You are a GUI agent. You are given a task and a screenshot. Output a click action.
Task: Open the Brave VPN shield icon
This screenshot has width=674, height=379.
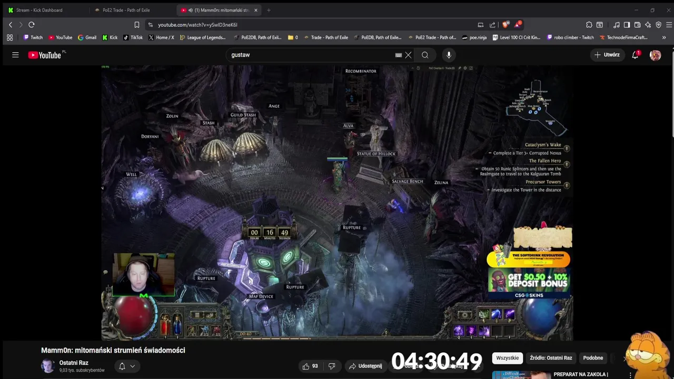658,25
